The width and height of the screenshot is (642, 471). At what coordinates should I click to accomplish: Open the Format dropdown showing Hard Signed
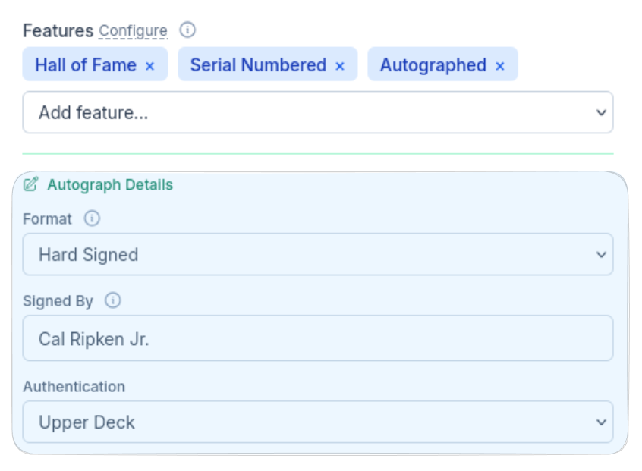click(317, 255)
